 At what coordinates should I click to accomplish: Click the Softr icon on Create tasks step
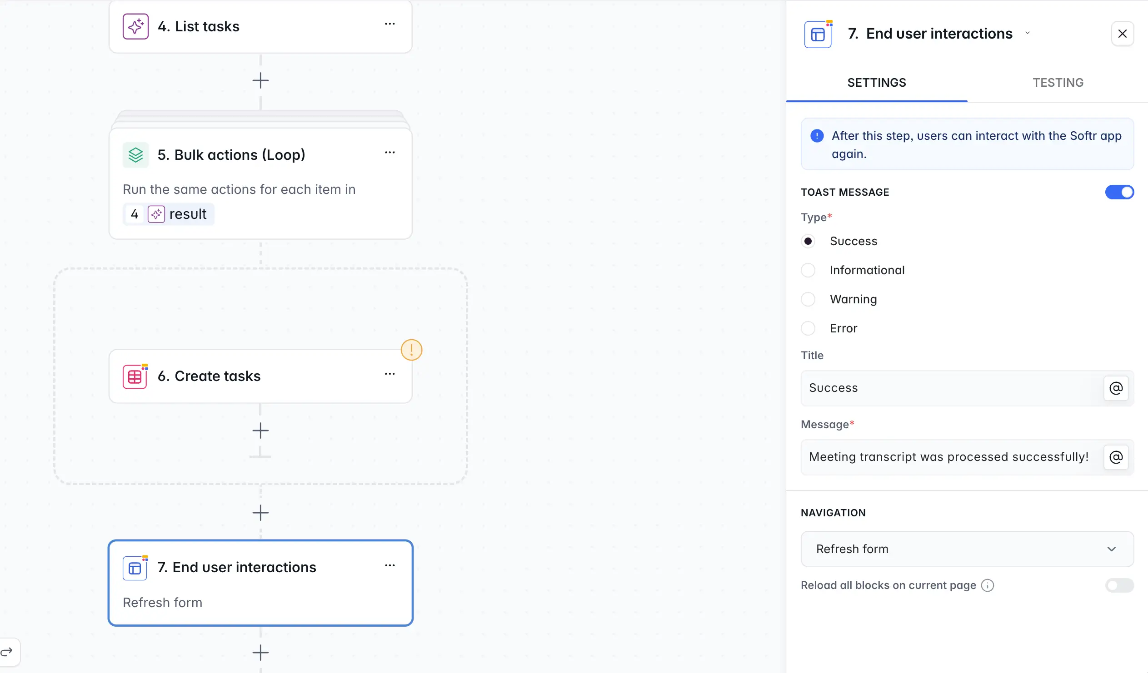tap(135, 376)
